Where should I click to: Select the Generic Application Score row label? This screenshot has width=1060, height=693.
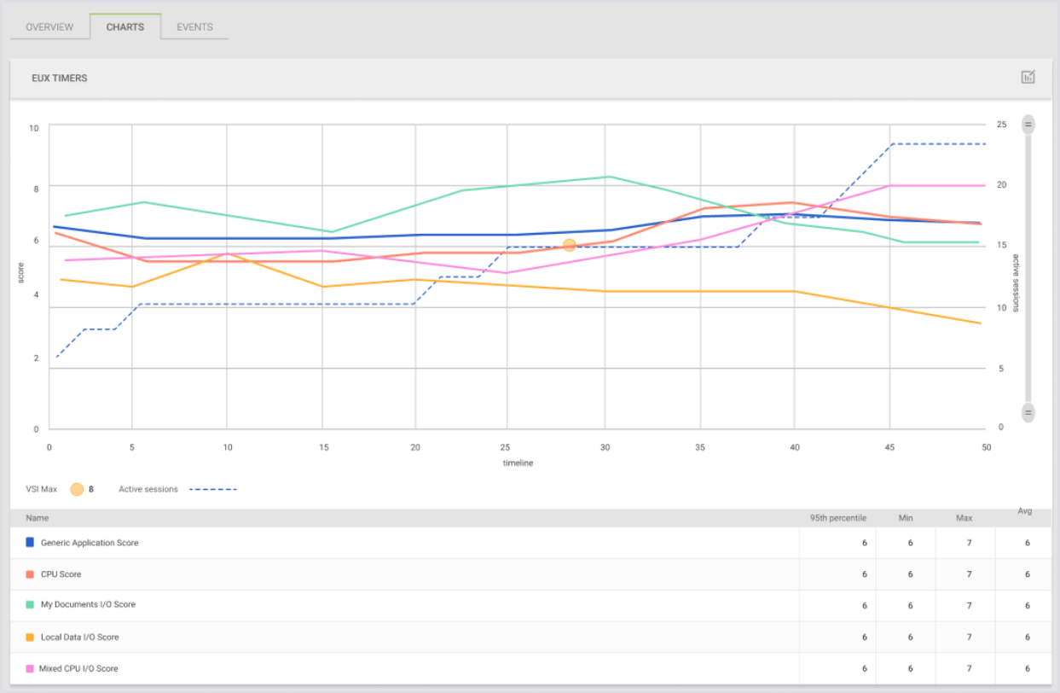(x=90, y=543)
